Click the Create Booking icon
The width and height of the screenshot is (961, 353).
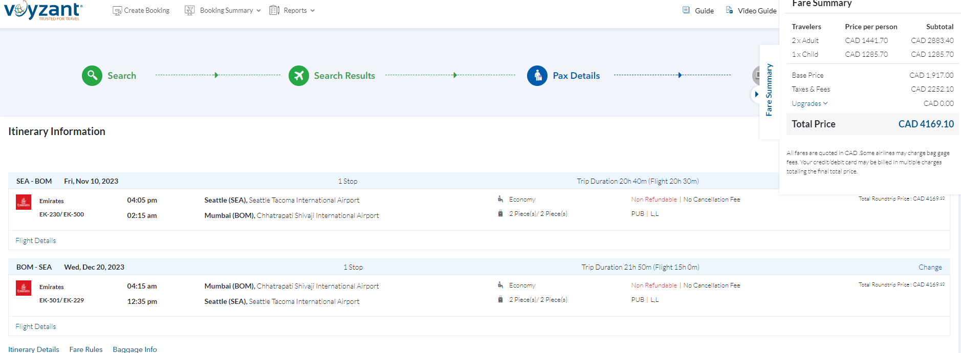(x=117, y=11)
